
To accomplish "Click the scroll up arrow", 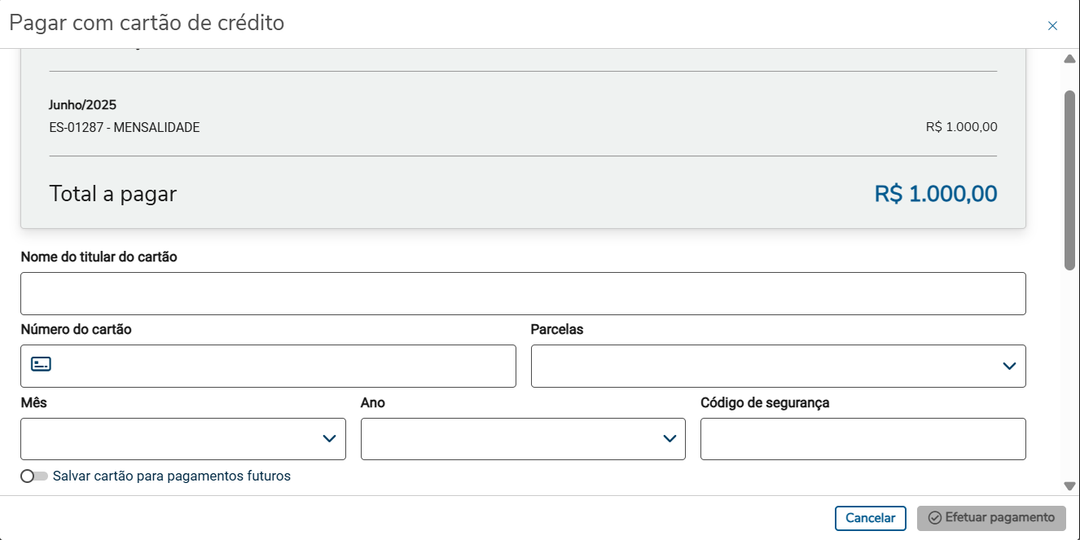I will (1069, 59).
